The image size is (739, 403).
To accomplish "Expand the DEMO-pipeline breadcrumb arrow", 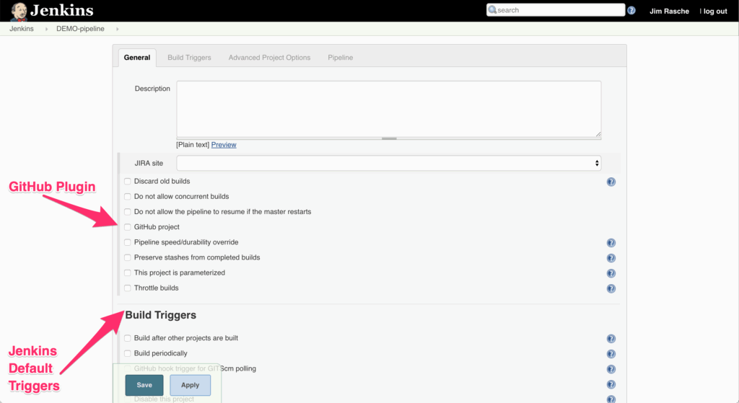I will point(118,29).
